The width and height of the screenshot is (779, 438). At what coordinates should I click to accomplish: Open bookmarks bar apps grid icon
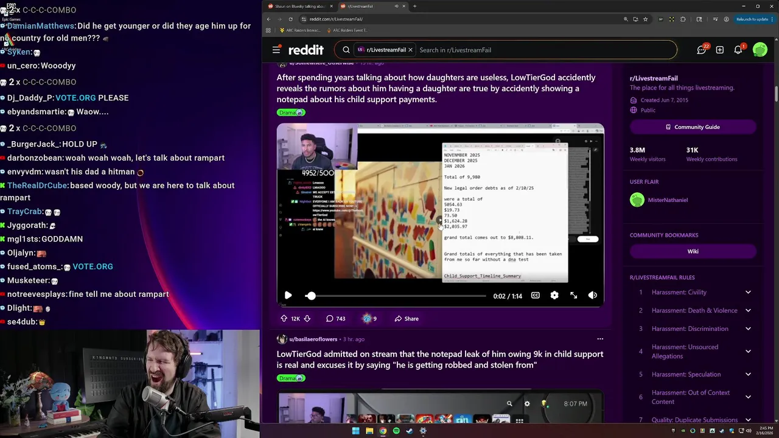(x=268, y=30)
